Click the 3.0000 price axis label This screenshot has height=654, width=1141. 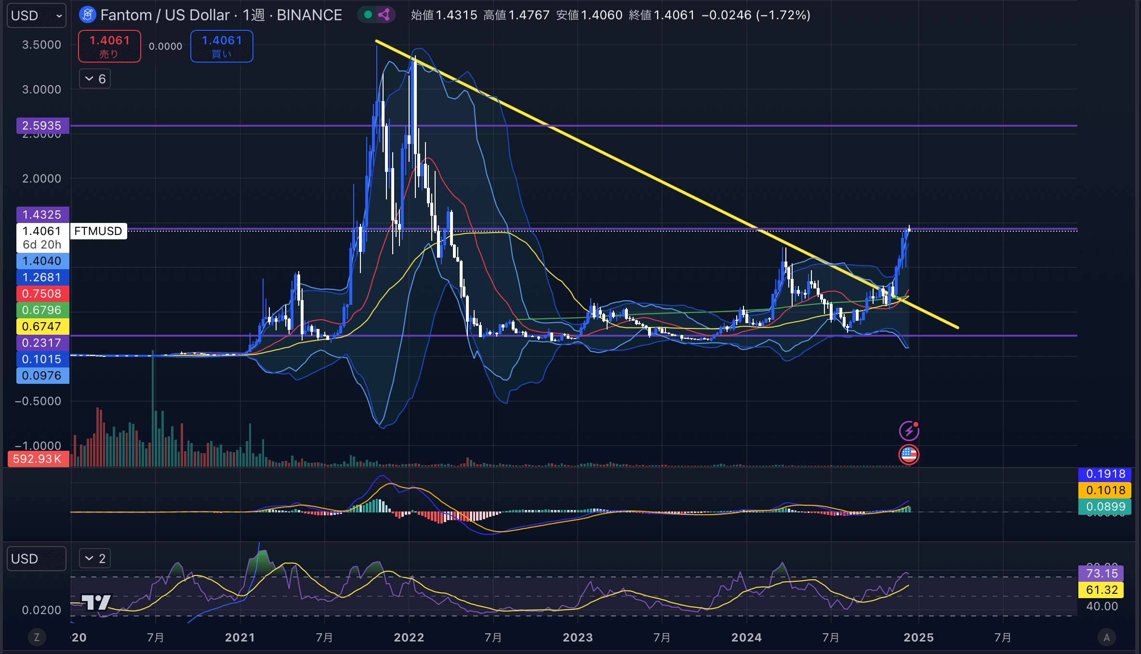tap(41, 90)
